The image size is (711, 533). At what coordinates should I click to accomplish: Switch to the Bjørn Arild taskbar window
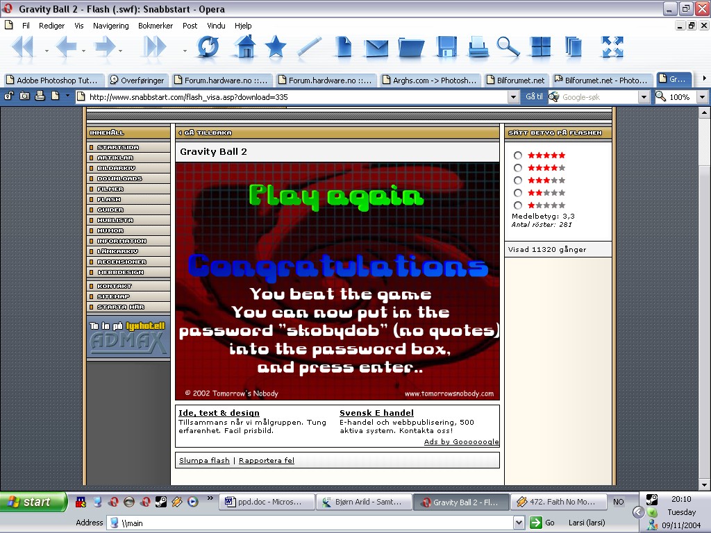click(x=365, y=502)
